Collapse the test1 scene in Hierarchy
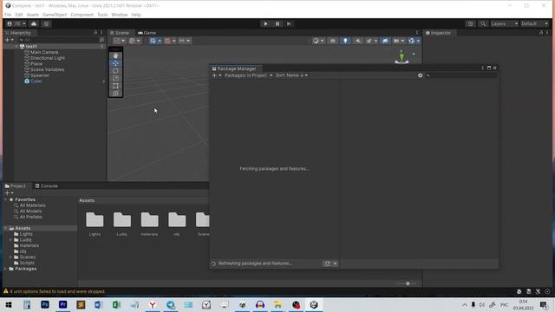 point(16,46)
